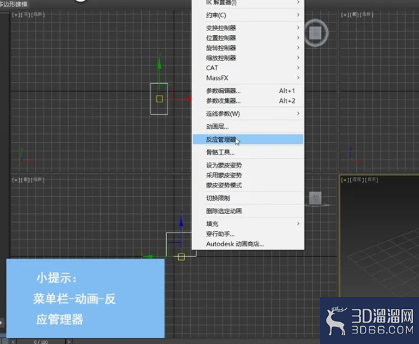The image size is (419, 344).
Task: Click the time slider showing 0 / 100
Action: [x=41, y=341]
